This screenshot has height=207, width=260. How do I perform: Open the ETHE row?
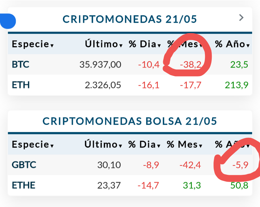pos(130,185)
